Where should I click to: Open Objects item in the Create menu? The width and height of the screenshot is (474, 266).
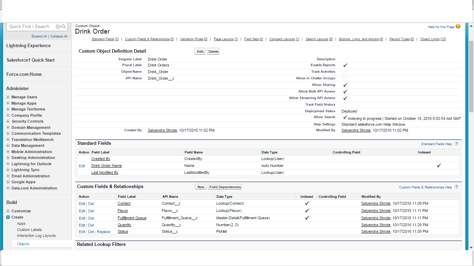(23, 244)
